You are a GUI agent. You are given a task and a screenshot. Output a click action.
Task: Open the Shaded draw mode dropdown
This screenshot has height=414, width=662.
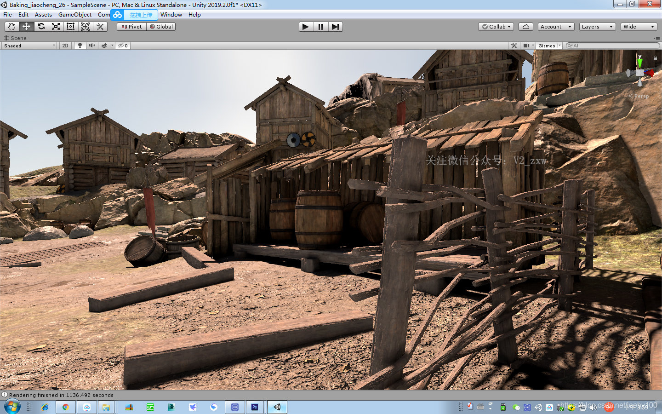29,46
